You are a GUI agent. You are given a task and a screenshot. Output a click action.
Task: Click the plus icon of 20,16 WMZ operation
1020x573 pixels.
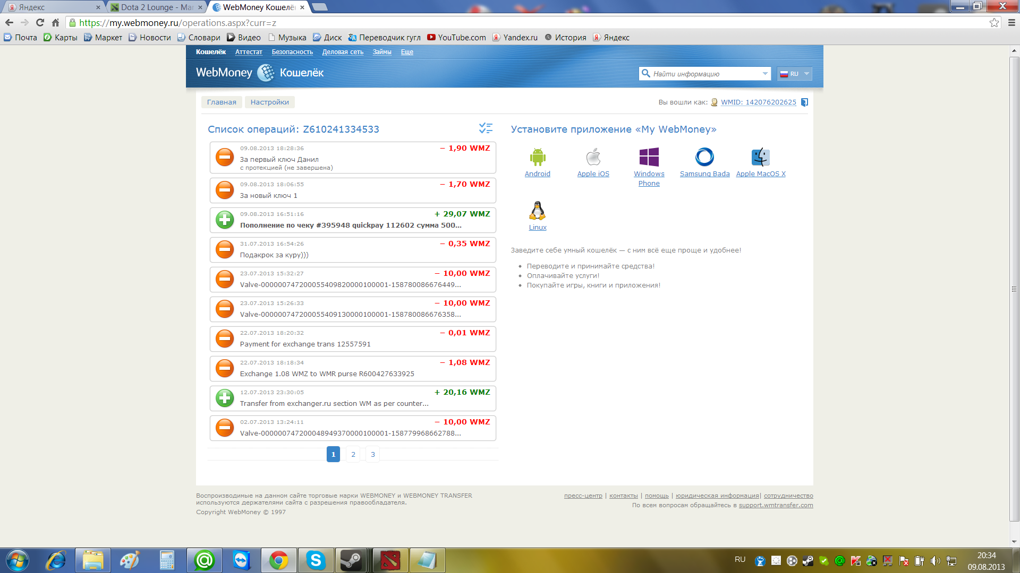pyautogui.click(x=225, y=398)
